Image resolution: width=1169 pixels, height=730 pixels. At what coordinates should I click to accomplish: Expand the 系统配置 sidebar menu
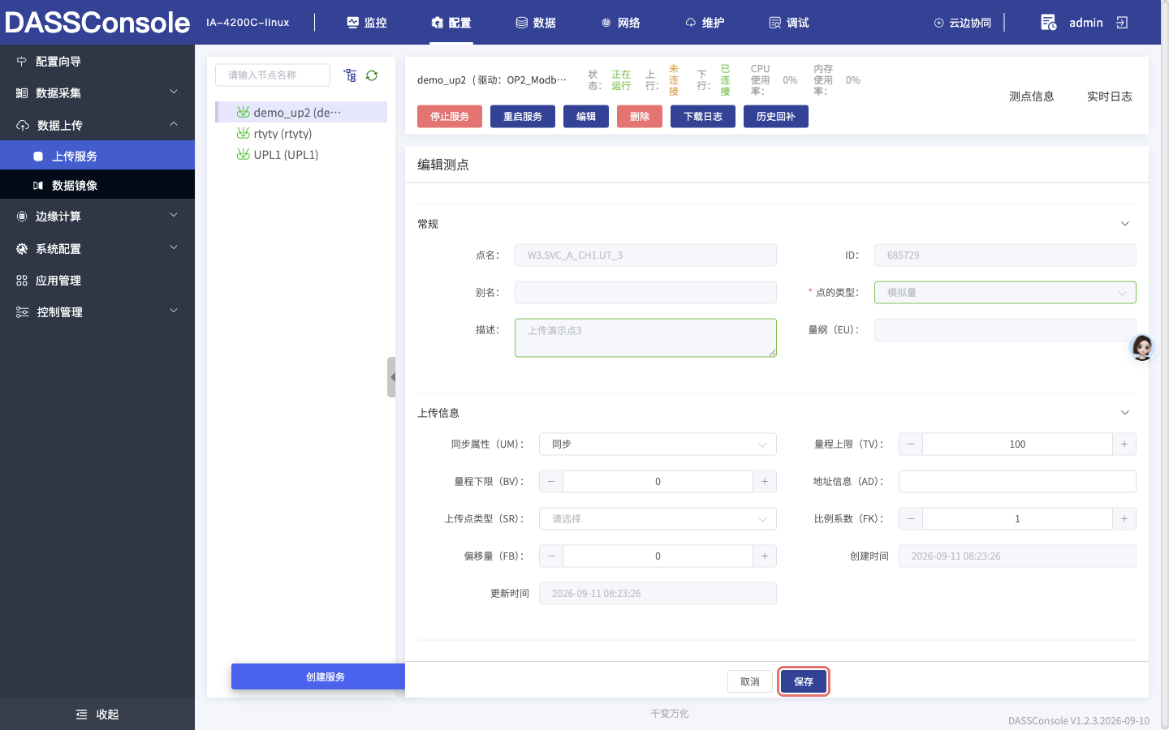[97, 249]
